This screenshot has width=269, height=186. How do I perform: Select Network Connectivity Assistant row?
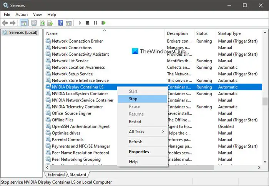(x=154, y=54)
